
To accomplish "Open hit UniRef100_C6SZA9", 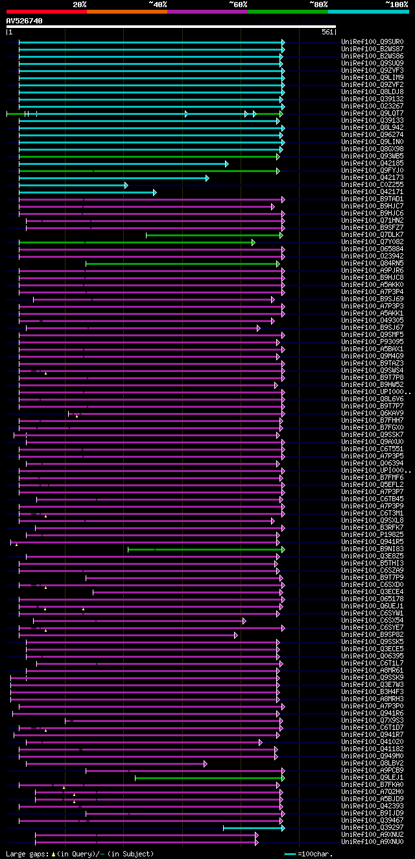I will point(372,571).
